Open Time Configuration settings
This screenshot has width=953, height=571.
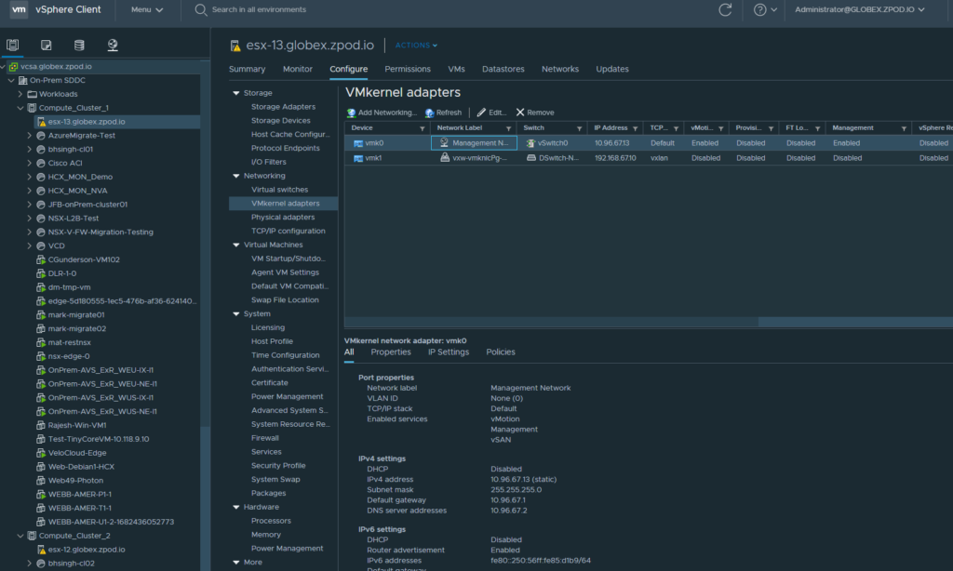pyautogui.click(x=285, y=355)
